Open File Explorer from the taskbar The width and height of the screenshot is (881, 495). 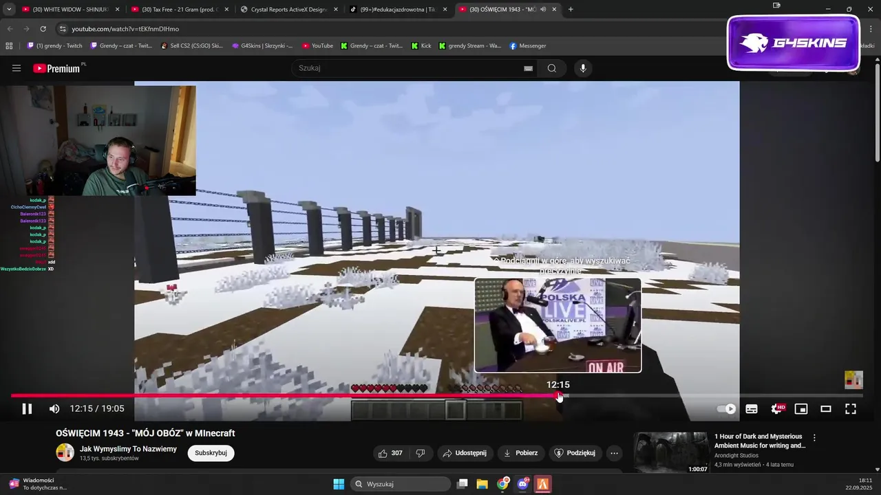tap(482, 484)
